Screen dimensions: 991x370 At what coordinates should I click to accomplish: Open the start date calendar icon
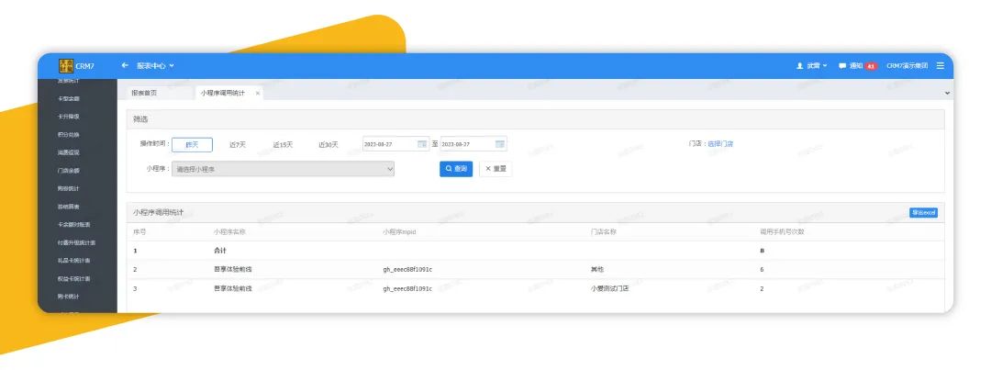(x=421, y=144)
